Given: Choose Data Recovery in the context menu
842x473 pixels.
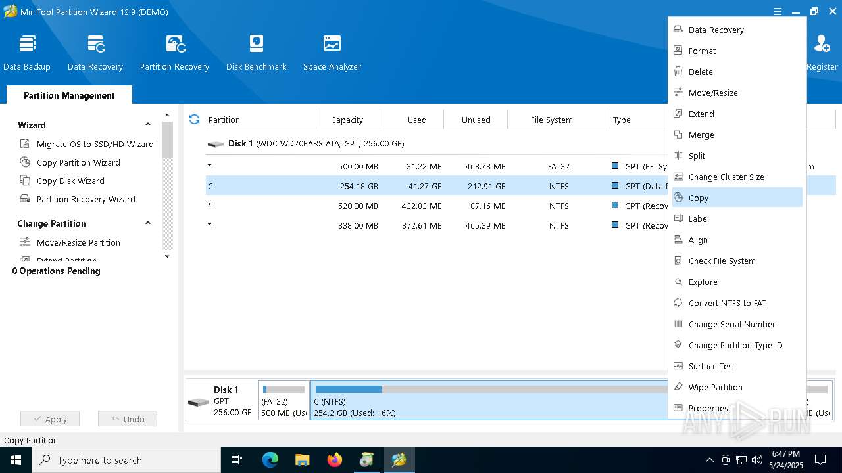Looking at the screenshot, I should 737,30.
